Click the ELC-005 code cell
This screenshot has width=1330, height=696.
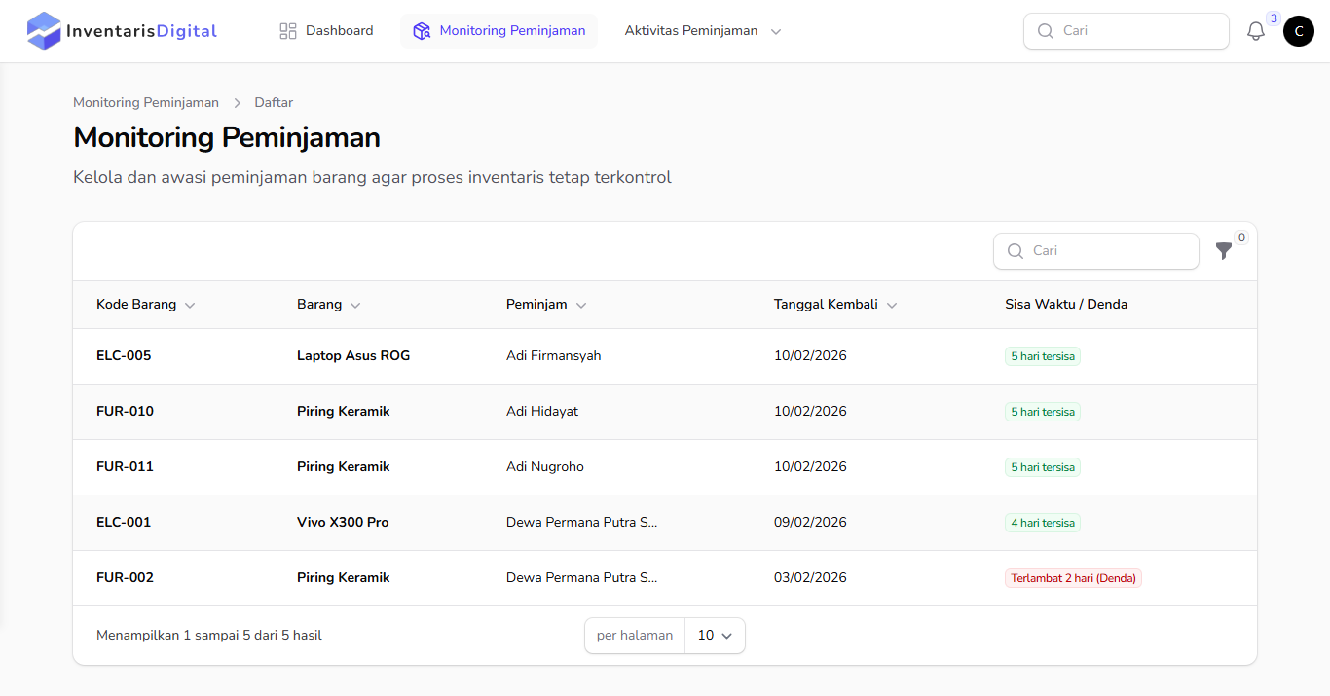pos(124,356)
